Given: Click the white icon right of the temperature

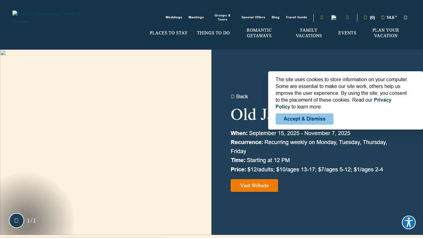Looking at the screenshot, I should click(406, 18).
